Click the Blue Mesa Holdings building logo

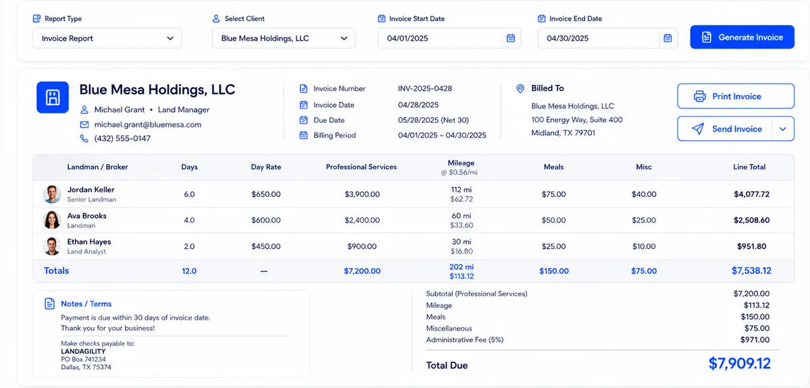(x=53, y=97)
